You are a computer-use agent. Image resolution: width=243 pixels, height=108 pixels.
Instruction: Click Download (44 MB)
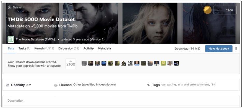[x=188, y=49]
